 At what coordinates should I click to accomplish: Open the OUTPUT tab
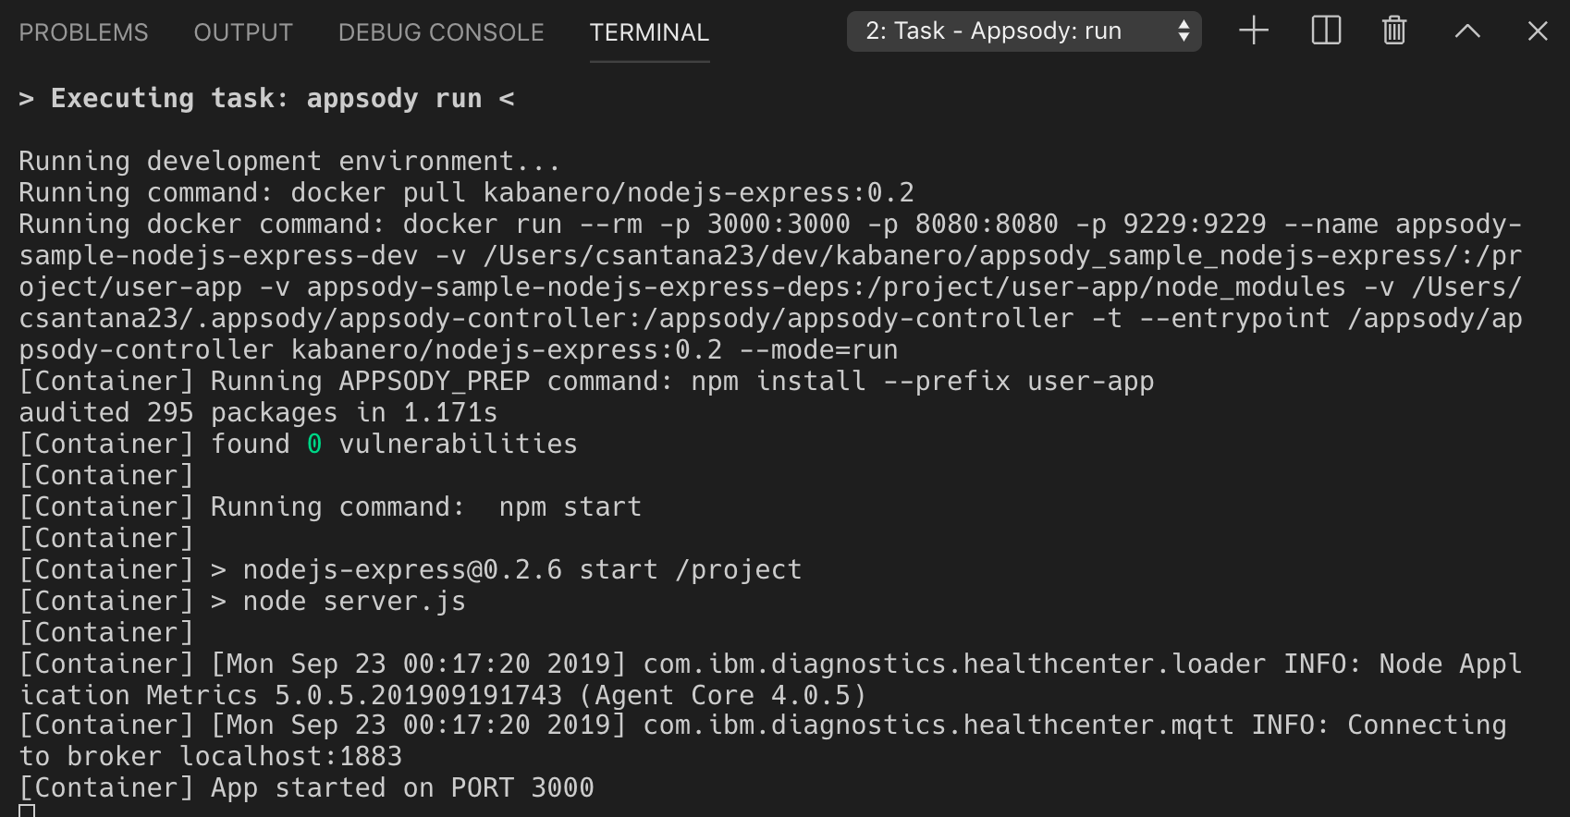[243, 32]
